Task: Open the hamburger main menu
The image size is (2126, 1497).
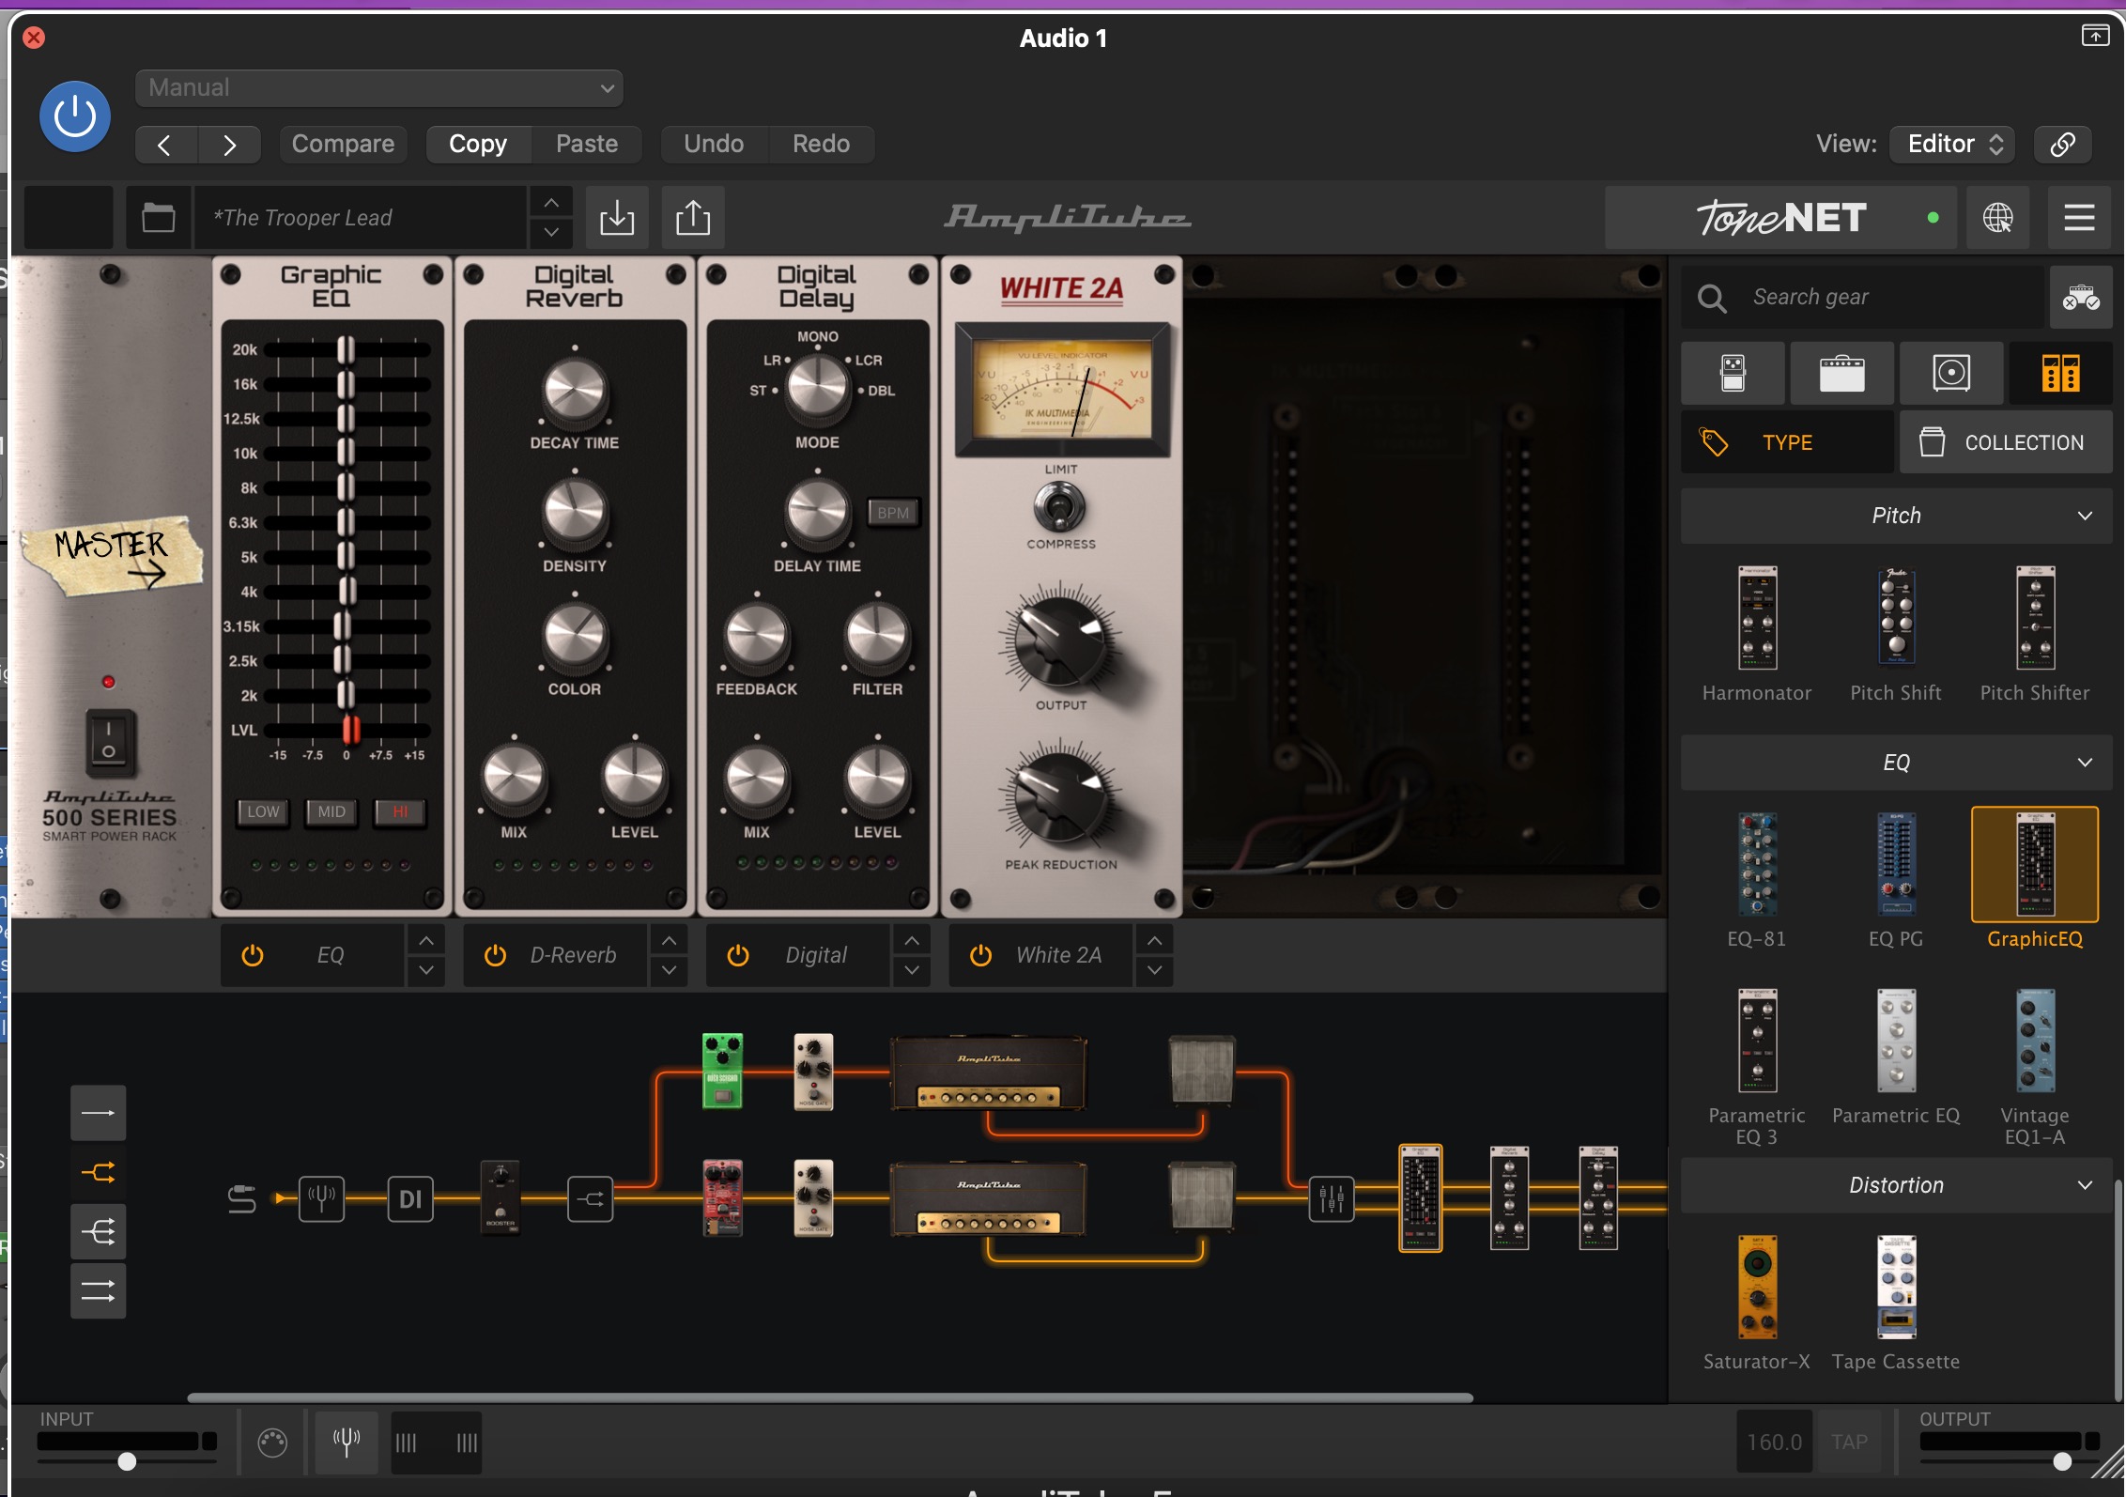Action: click(2079, 218)
